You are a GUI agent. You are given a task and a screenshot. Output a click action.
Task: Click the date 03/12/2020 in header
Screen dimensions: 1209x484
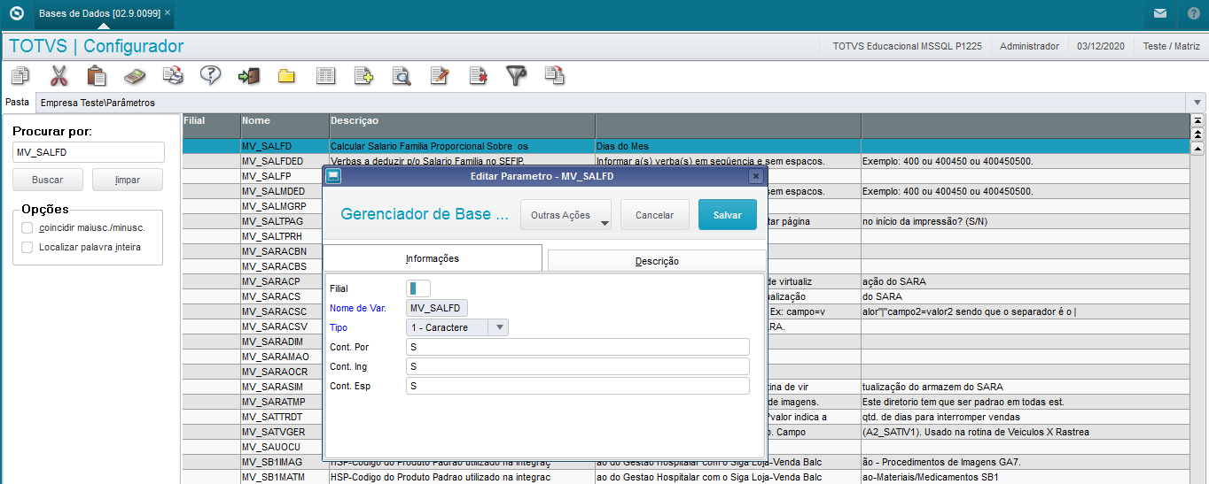(x=1101, y=46)
